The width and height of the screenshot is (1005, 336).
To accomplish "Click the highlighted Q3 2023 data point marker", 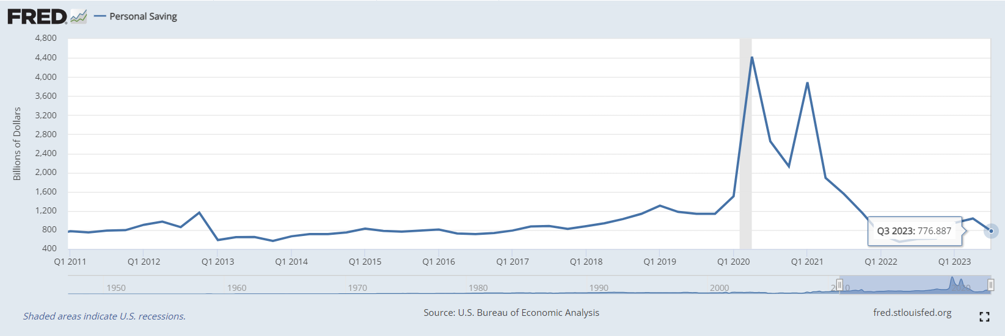I will coord(991,231).
